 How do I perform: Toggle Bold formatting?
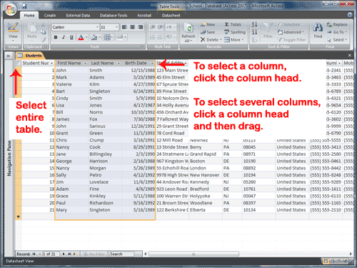tap(56, 37)
